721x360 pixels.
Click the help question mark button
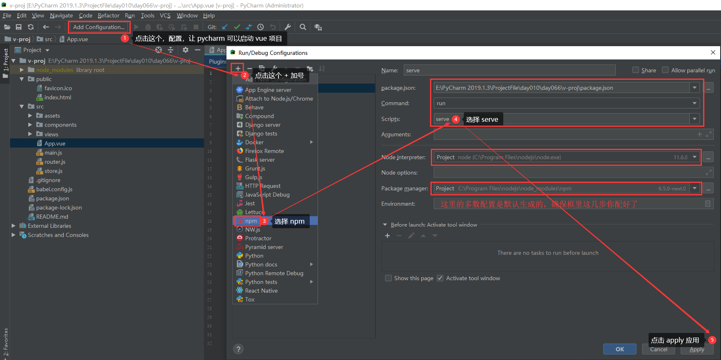click(238, 349)
